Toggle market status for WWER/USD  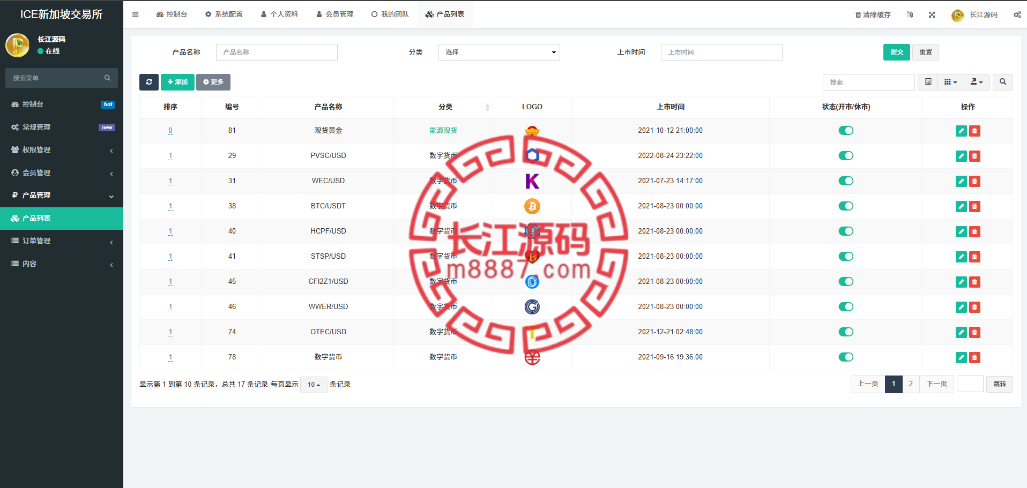coord(846,307)
